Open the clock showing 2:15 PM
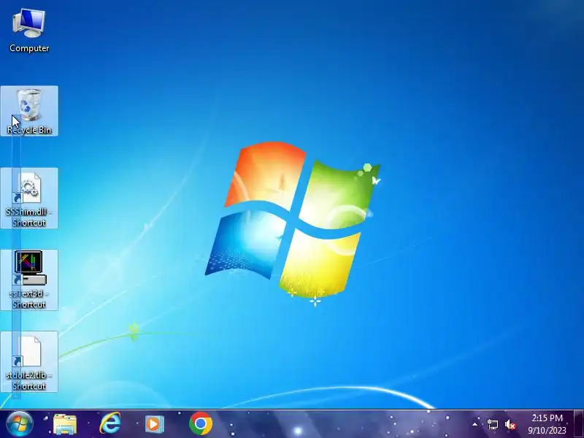Image resolution: width=584 pixels, height=438 pixels. coord(547,424)
